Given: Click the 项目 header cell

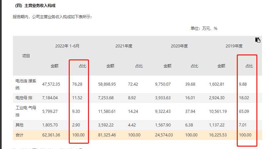Looking at the screenshot, I should click(x=26, y=56).
